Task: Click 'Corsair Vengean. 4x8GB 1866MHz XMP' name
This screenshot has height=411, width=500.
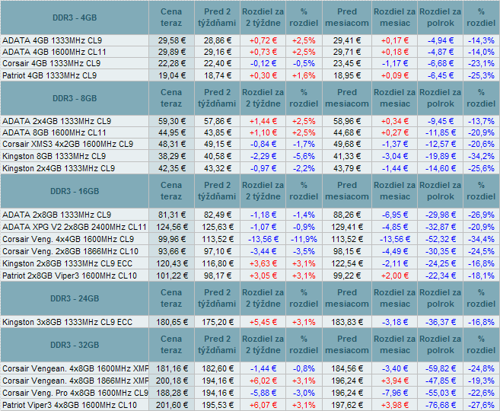Action: [75, 381]
